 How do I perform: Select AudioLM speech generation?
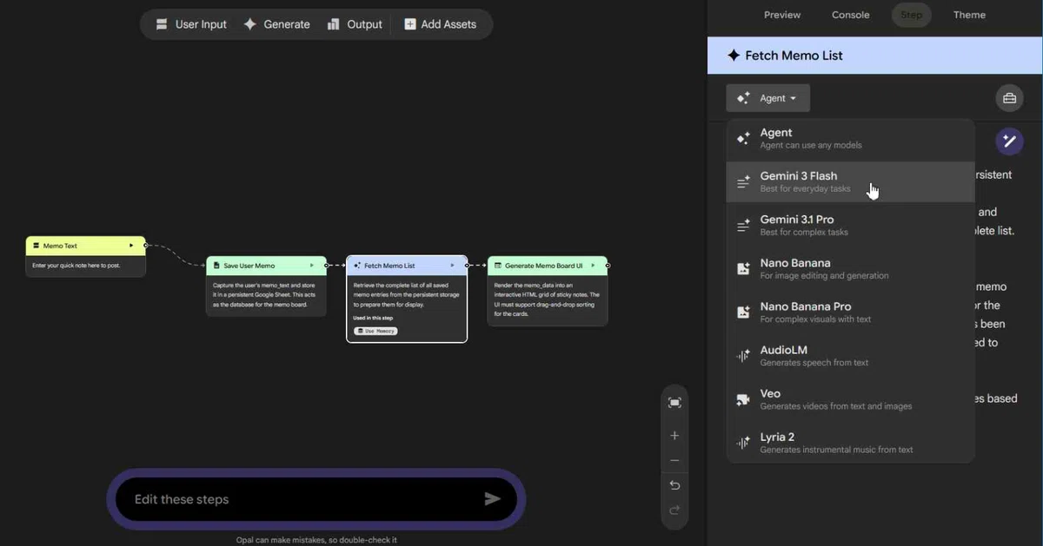pyautogui.click(x=850, y=355)
